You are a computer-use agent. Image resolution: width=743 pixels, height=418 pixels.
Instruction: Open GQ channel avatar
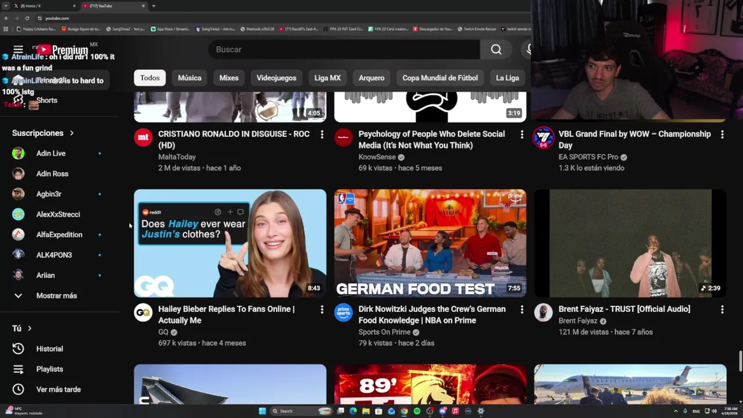coord(143,312)
